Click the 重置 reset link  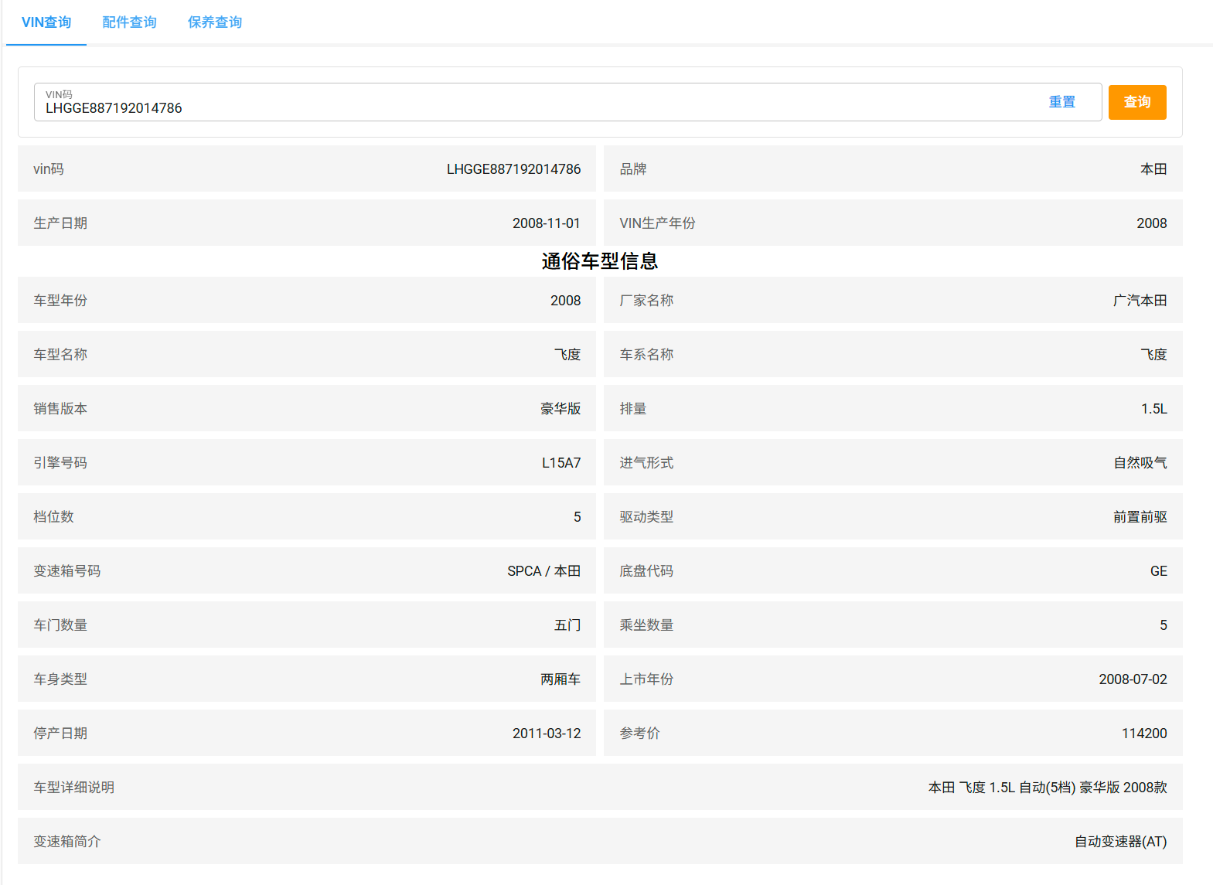click(x=1061, y=102)
